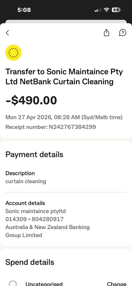This screenshot has height=286, width=132.
Task: Change the spend category
Action: click(117, 284)
